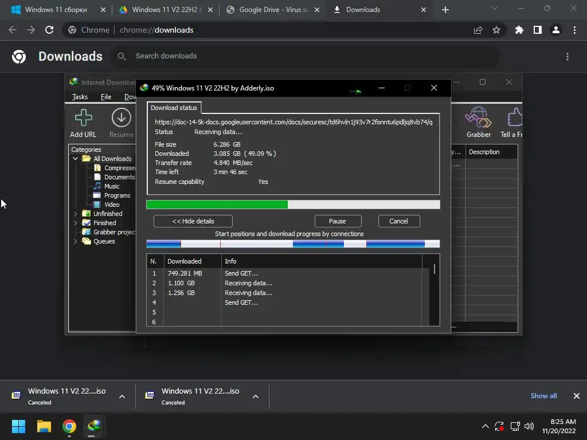Click the Compressed category icon
This screenshot has height=440, width=587.
(x=97, y=168)
